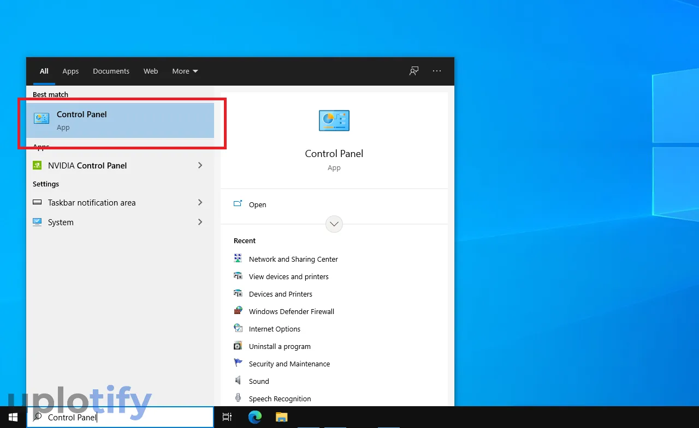
Task: Click the NVIDIA icon beside NVIDIA Control Panel
Action: pyautogui.click(x=37, y=165)
